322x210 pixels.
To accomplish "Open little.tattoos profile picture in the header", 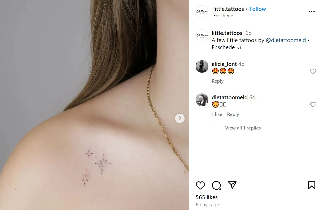I will pos(202,12).
